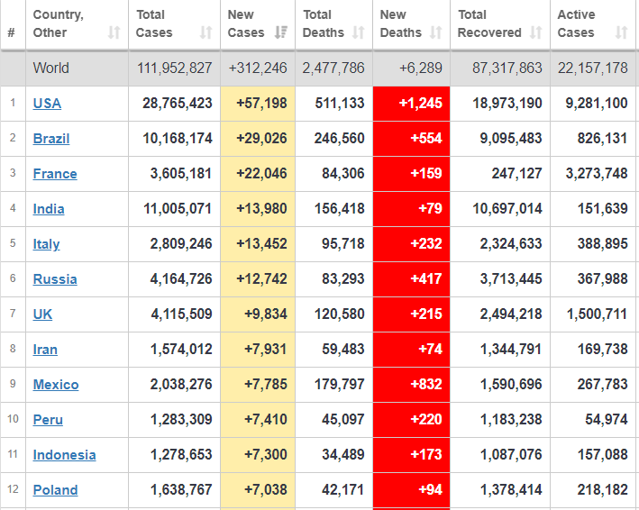Go to France country details
The height and width of the screenshot is (510, 639).
click(55, 174)
